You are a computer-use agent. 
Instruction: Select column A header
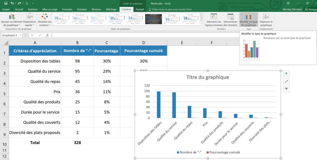coord(35,43)
